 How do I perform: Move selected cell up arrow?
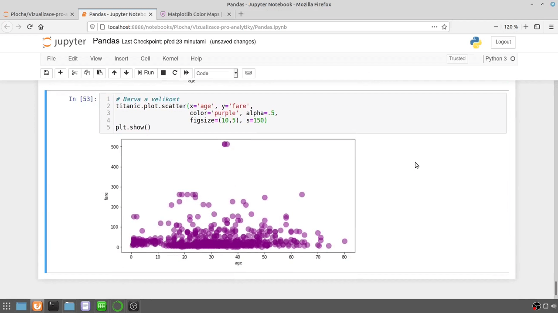coord(114,73)
